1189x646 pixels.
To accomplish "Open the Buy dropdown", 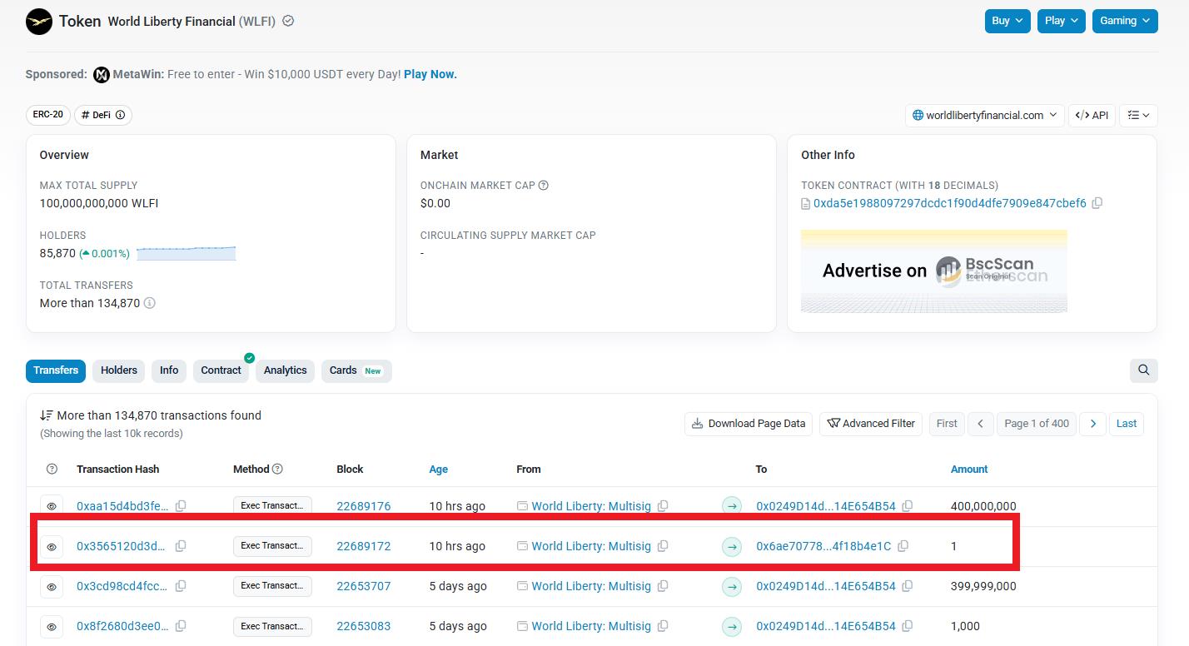I will [x=1007, y=21].
